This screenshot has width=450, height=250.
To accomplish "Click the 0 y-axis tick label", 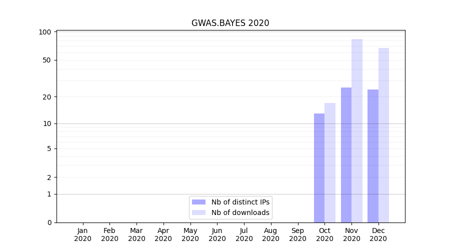I will (x=49, y=222).
